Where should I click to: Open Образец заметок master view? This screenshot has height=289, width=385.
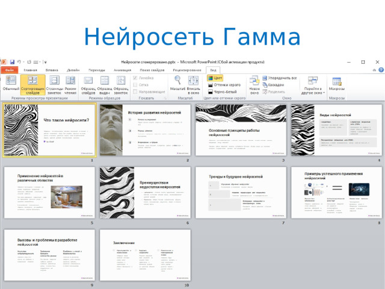coord(121,85)
